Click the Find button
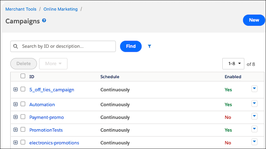 pos(131,46)
